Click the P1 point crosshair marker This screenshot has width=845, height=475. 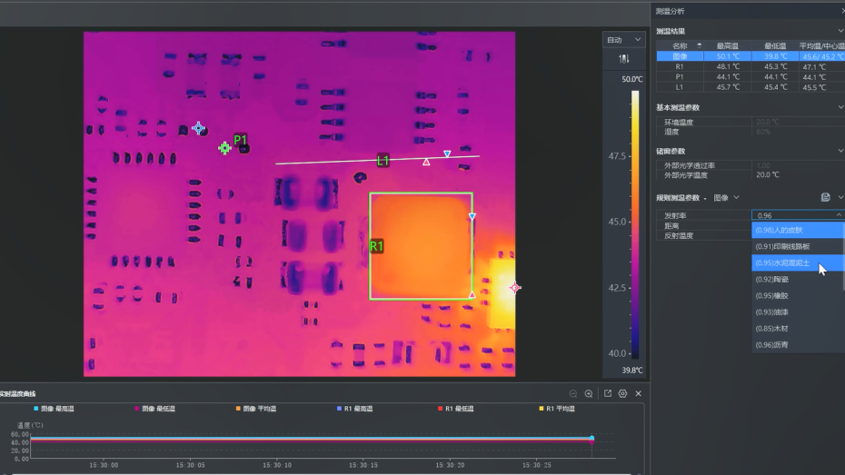224,147
